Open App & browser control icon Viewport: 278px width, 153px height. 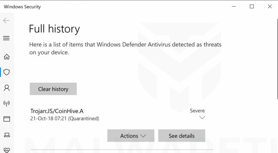click(6, 119)
